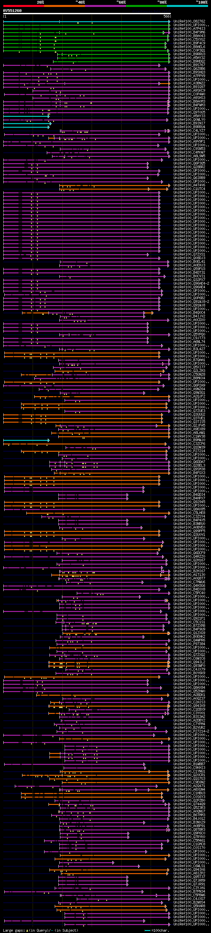The image size is (211, 933).
Task: Click the UniRef100_Q8TBR3 label
Action: tap(189, 829)
